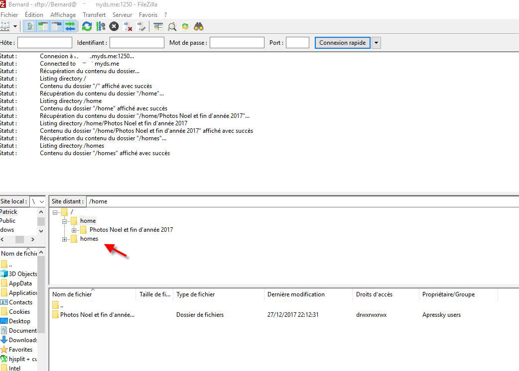Toggle the local directory tree view
The image size is (519, 371).
pyautogui.click(x=43, y=26)
